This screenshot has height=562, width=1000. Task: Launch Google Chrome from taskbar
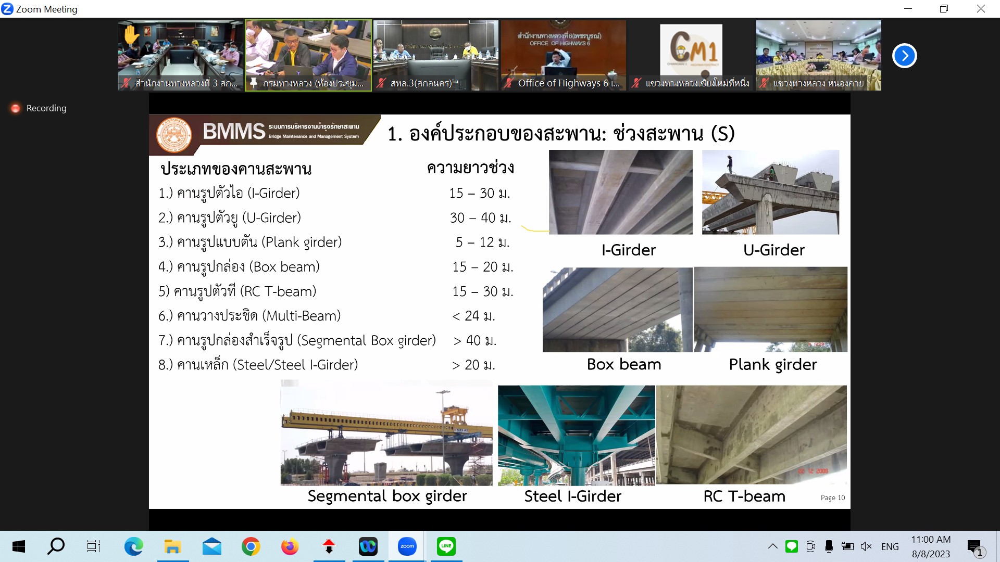[x=251, y=546]
